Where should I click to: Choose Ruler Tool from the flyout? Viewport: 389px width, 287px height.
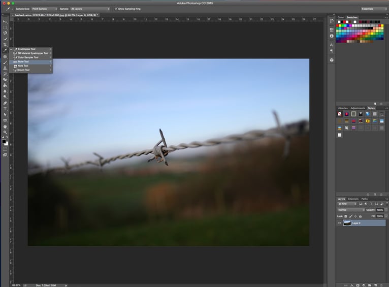(31, 61)
